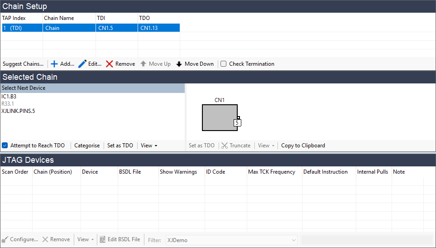The image size is (436, 248).
Task: Click the Move Up arrow icon
Action: [144, 64]
